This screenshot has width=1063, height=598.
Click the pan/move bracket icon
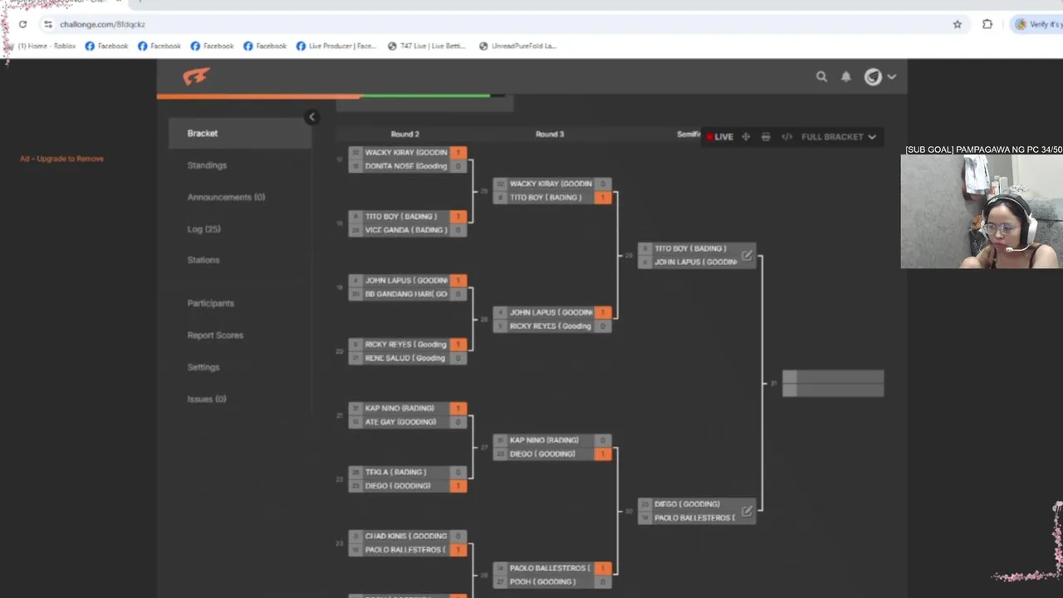(746, 137)
